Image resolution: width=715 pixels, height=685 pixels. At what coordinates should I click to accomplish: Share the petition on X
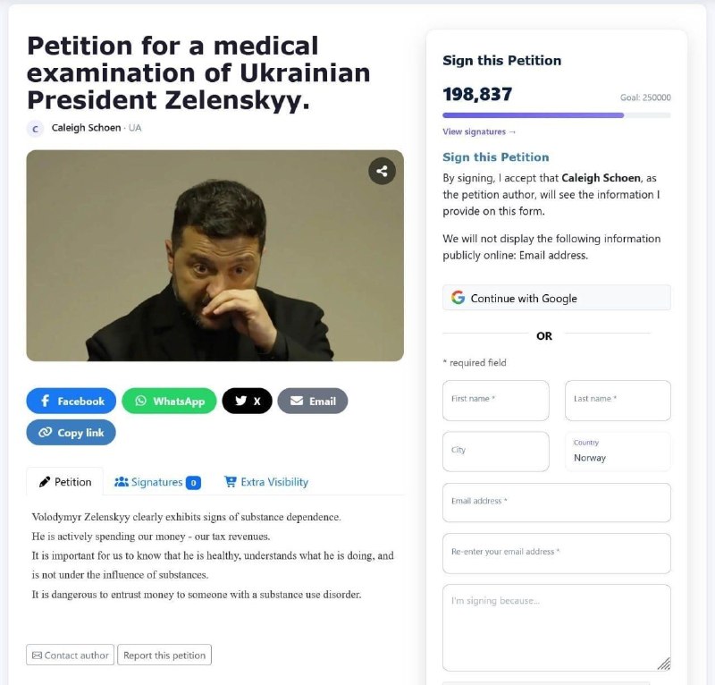point(248,401)
